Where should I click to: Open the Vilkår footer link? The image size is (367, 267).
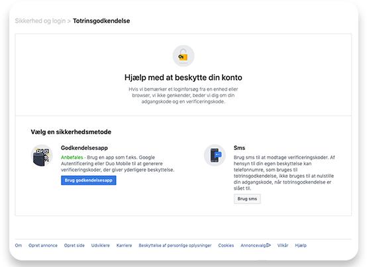click(283, 245)
